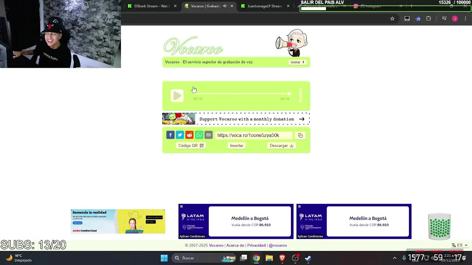The height and width of the screenshot is (265, 472).
Task: Click the game controller extension icon
Action: [407, 18]
